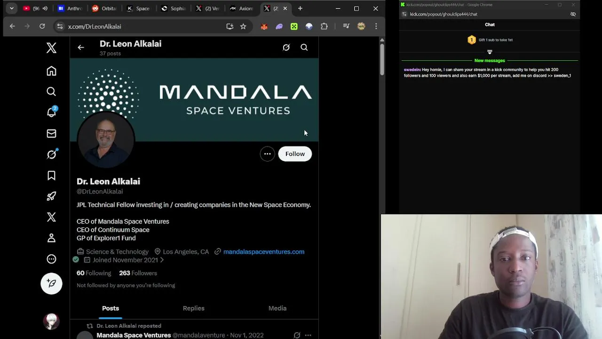Click the compose Post button
The image size is (602, 339).
point(51,283)
